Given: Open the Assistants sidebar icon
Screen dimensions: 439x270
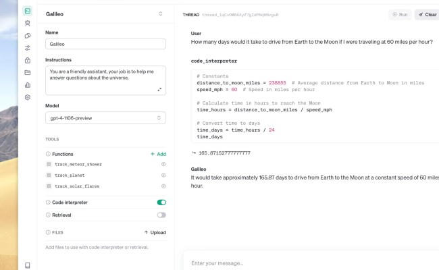Looking at the screenshot, I should [28, 23].
